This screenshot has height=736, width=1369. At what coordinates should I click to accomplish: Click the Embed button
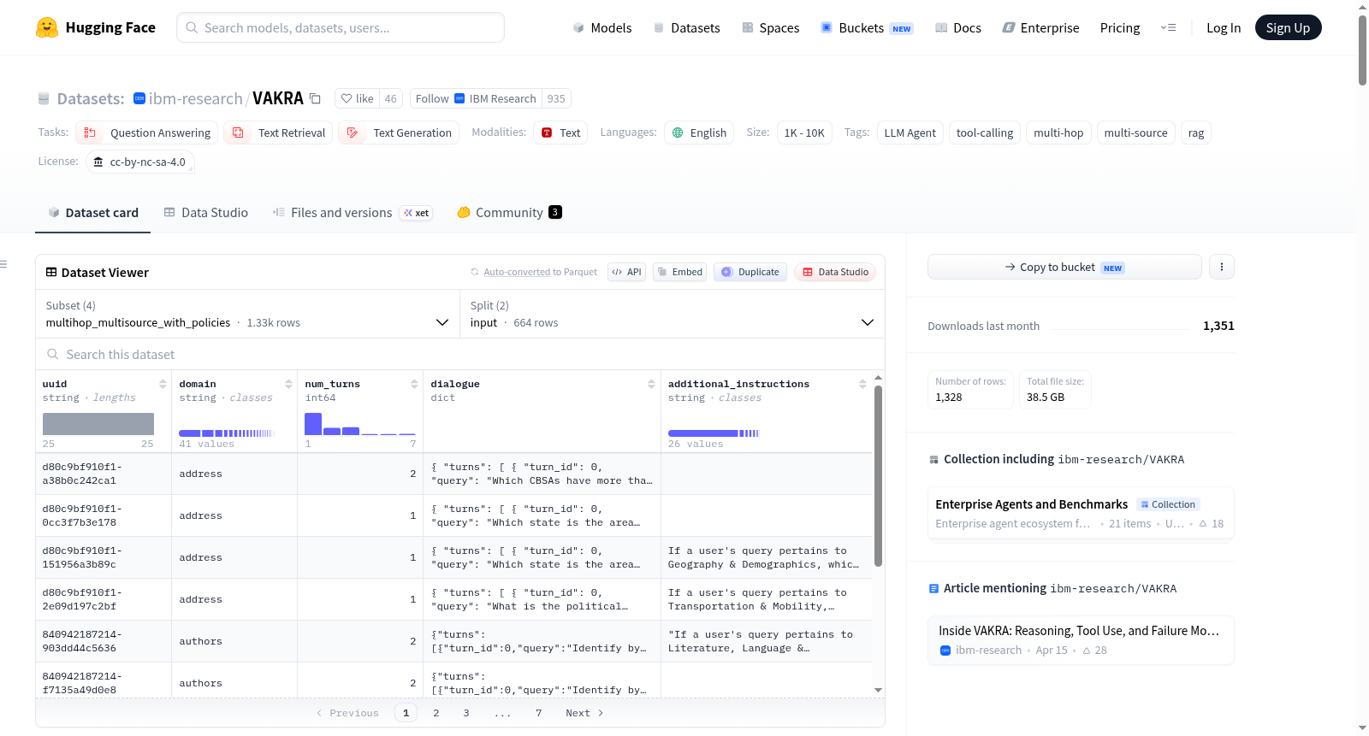[679, 272]
